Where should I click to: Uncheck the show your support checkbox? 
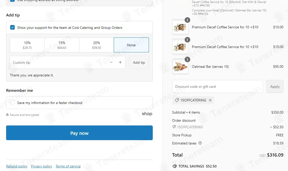12,28
